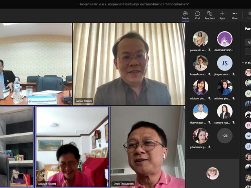Click muted mic icon beside thammasat ...

(x=209, y=123)
